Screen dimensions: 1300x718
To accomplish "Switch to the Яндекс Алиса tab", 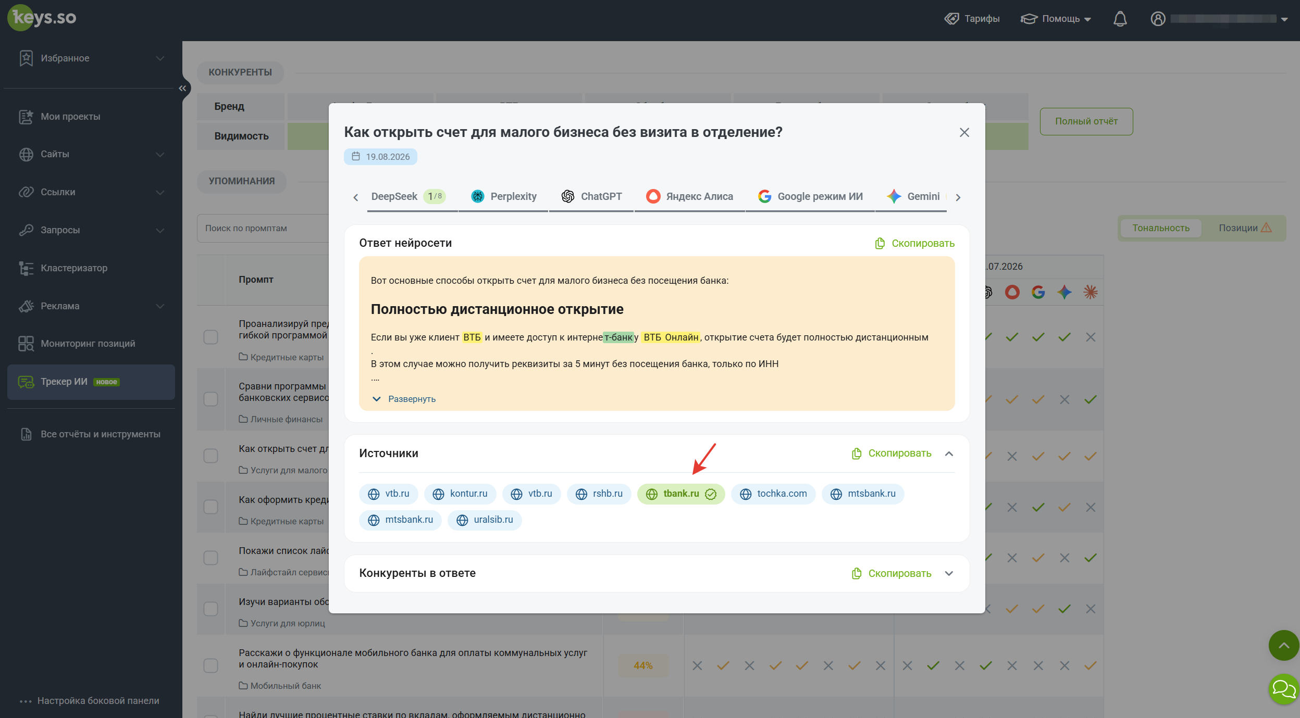I will [690, 197].
